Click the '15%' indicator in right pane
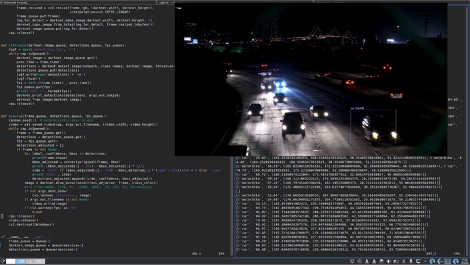This screenshot has height=265, width=470. (x=457, y=253)
